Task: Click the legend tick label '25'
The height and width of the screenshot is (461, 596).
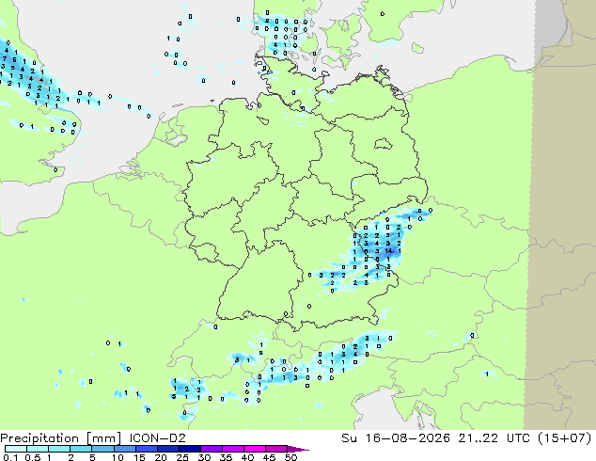Action: pos(182,457)
